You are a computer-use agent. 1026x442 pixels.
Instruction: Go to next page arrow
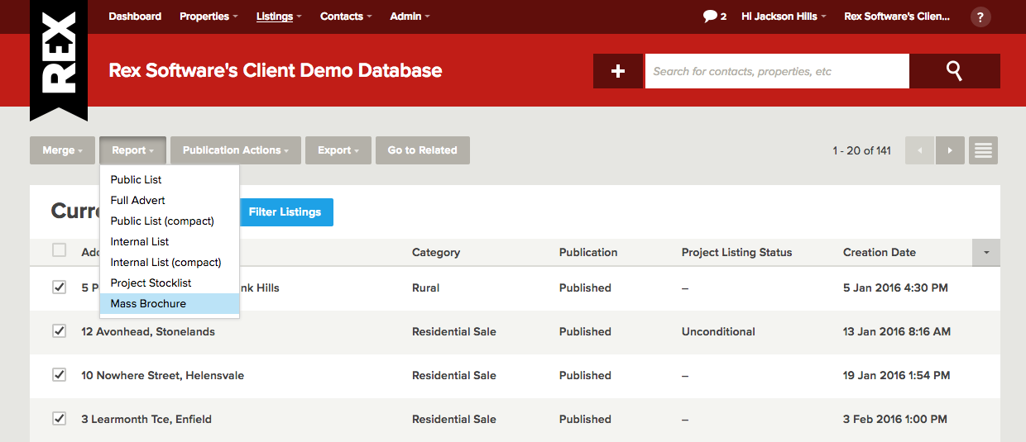pyautogui.click(x=950, y=150)
